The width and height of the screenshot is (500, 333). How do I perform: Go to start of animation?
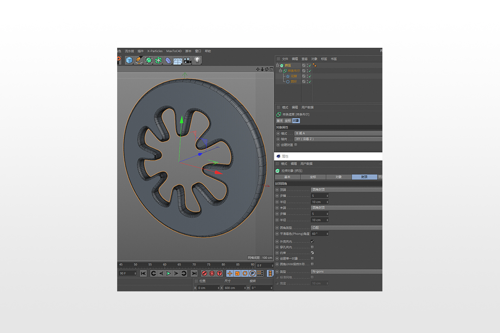tap(143, 273)
